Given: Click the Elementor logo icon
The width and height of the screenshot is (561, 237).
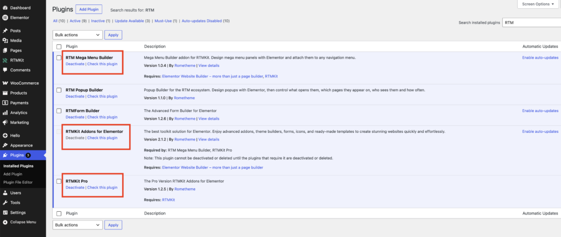Looking at the screenshot, I should (x=5, y=18).
